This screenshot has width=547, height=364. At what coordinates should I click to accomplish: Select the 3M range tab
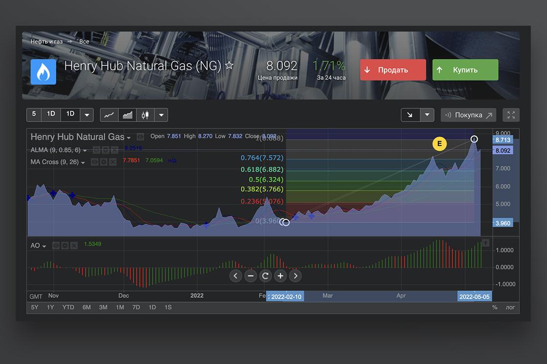pos(103,307)
